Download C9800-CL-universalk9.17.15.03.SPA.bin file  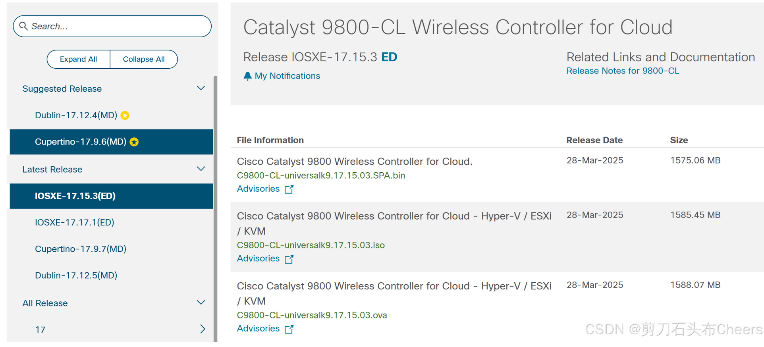coord(321,175)
